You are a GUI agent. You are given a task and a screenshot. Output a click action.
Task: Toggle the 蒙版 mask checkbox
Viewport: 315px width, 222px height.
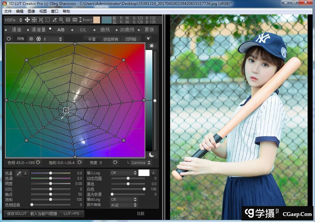139,30
